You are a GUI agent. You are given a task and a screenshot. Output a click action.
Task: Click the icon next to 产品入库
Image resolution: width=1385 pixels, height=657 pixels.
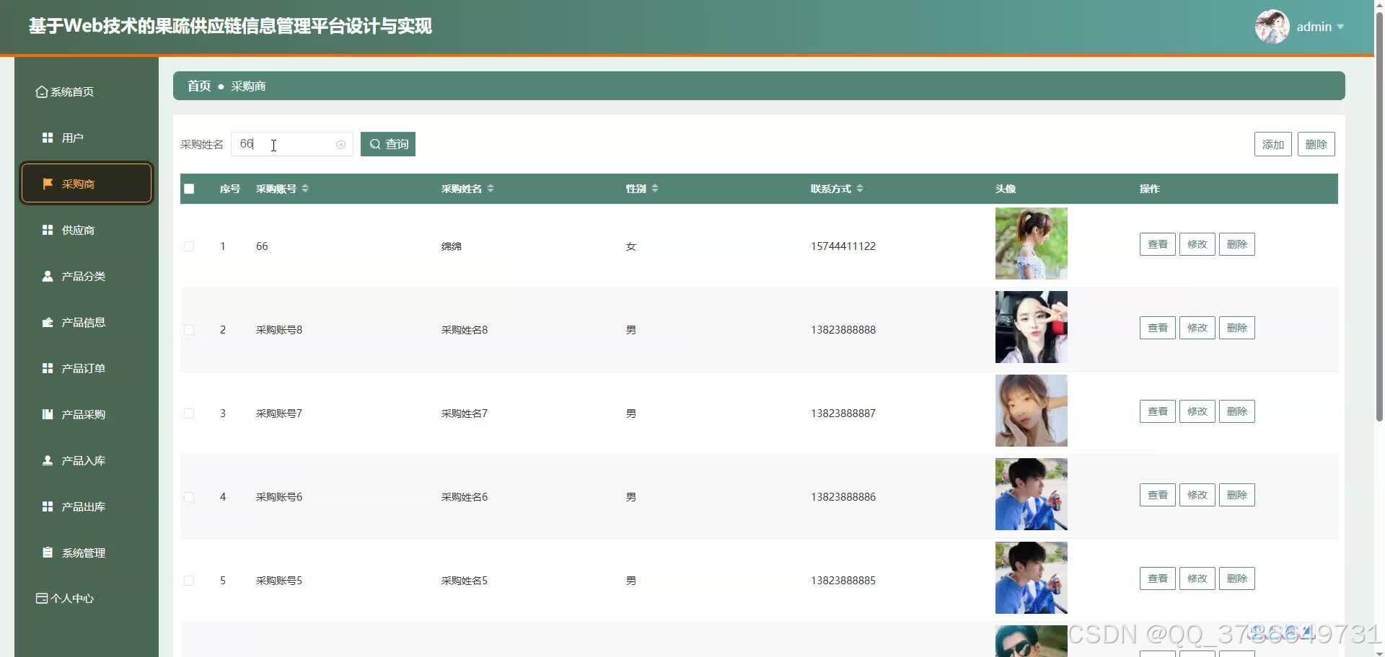click(x=48, y=460)
